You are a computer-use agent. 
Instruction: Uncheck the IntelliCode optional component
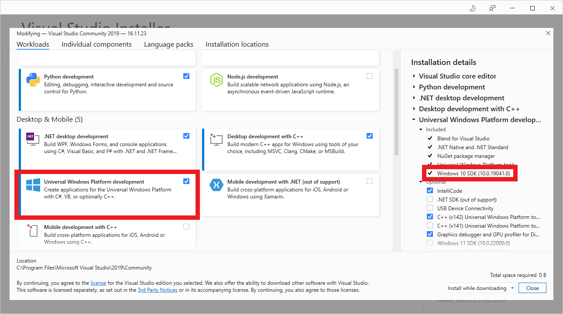[430, 191]
